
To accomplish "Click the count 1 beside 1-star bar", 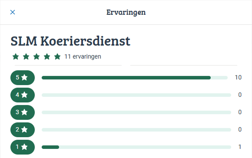I will pos(240,147).
